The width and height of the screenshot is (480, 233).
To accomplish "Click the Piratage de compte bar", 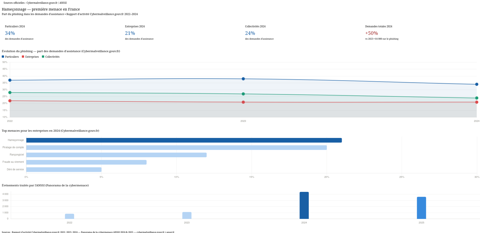I will click(176, 147).
